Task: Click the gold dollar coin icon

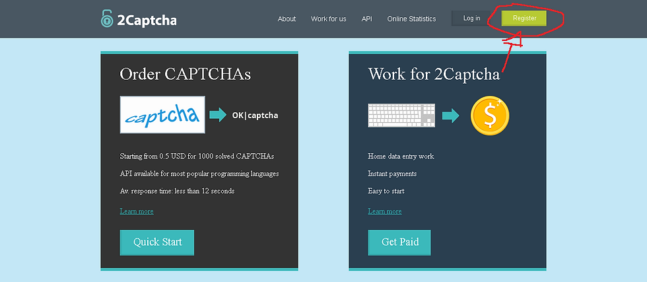Action: 490,116
